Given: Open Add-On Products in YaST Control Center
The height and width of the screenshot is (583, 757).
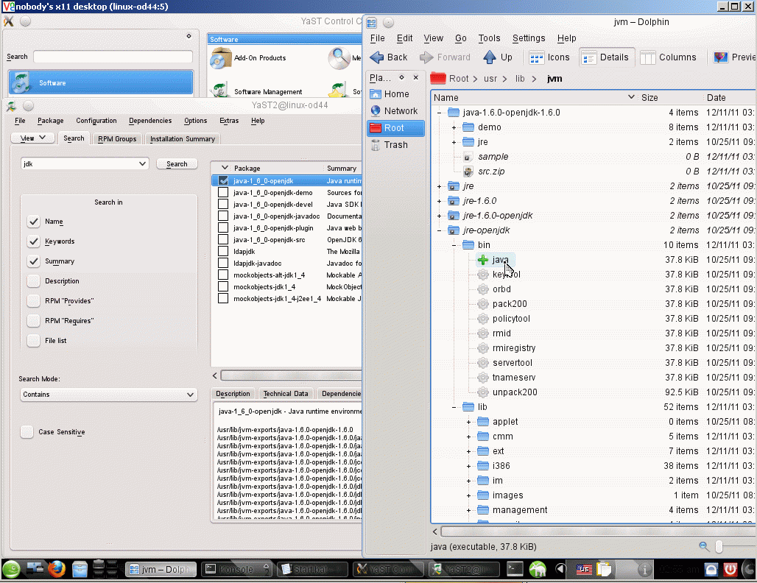Looking at the screenshot, I should tap(249, 58).
